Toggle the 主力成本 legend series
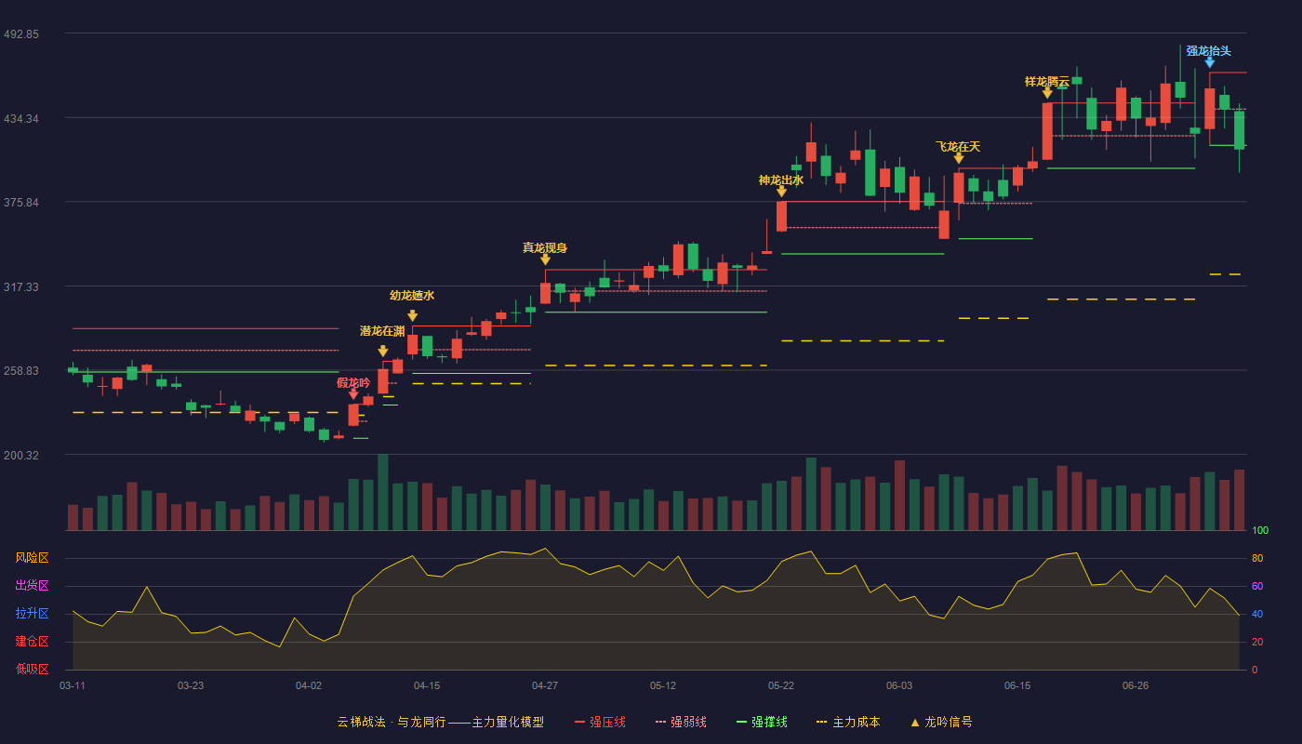 [848, 722]
